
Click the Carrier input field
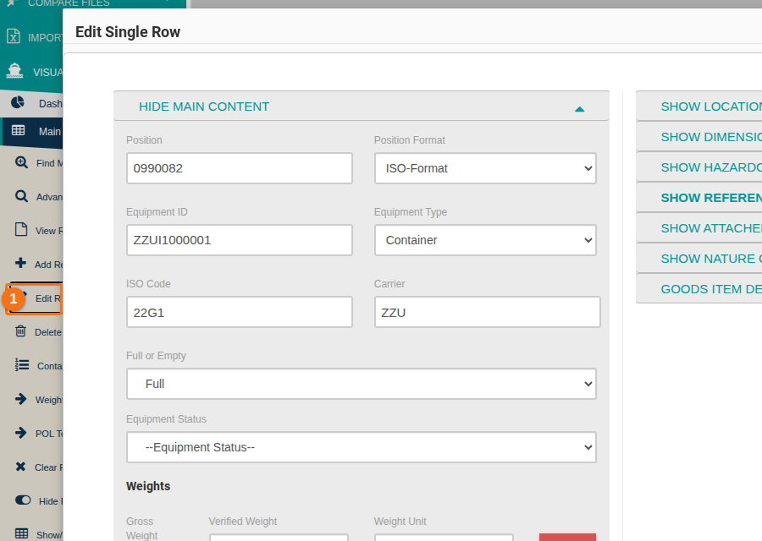487,312
